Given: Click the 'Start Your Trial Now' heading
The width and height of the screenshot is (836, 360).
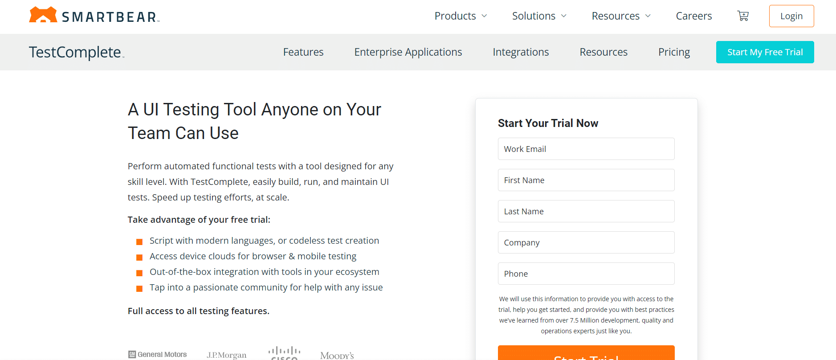Looking at the screenshot, I should [x=548, y=123].
